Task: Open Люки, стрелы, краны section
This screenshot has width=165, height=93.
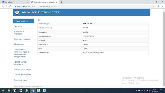Action: click(x=23, y=70)
